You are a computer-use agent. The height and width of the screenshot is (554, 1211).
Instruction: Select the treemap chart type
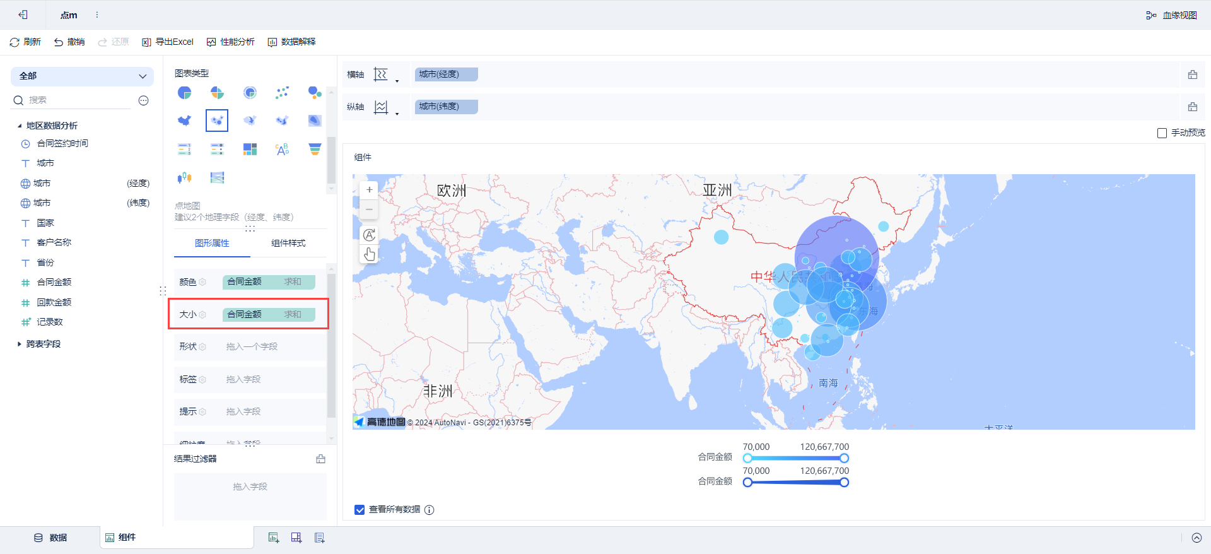click(x=250, y=149)
